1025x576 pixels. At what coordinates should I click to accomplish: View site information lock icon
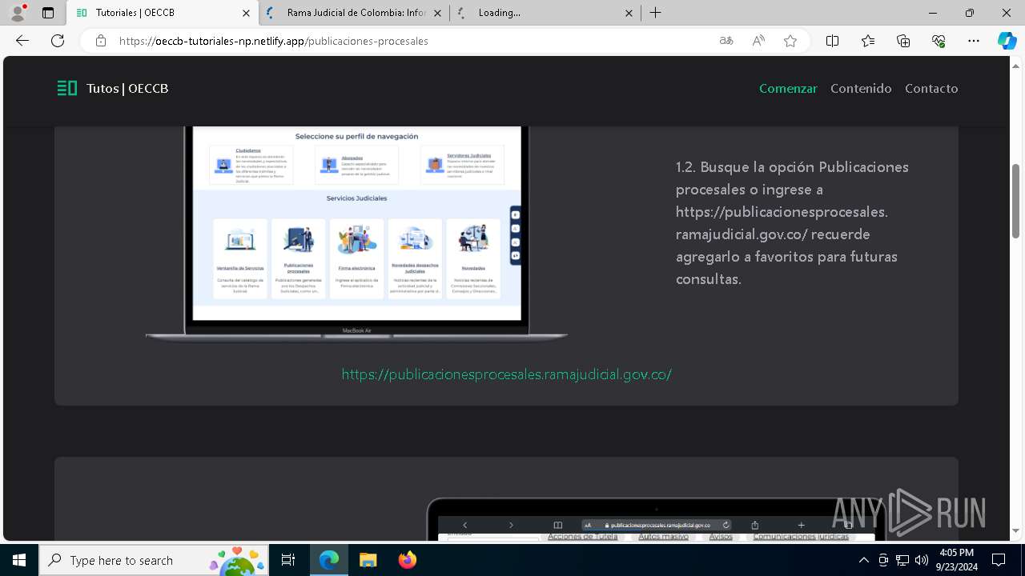101,41
